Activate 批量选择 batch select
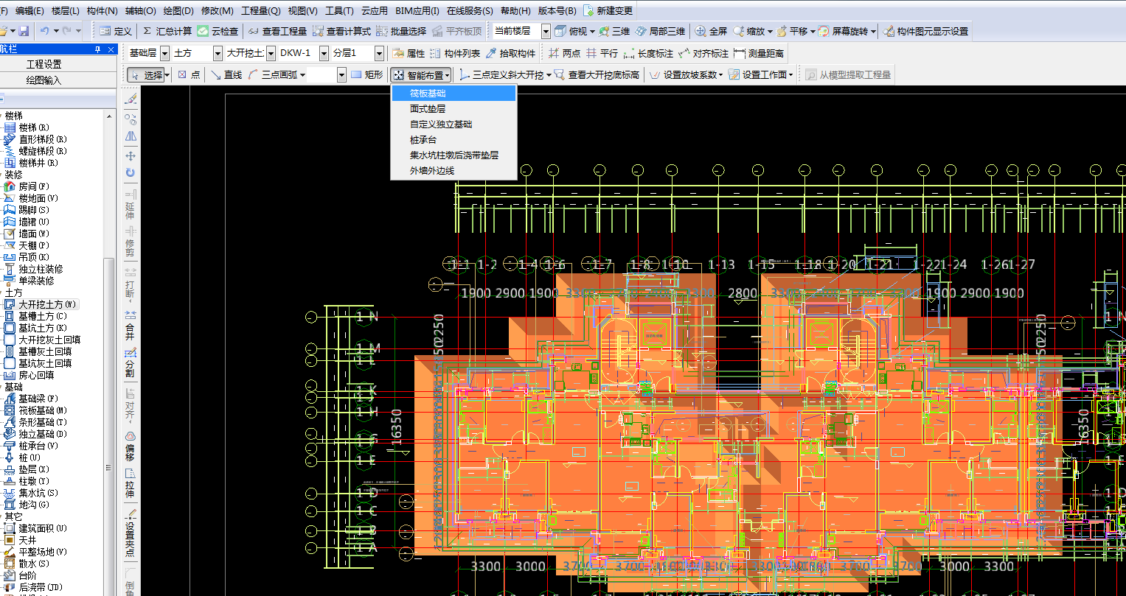Viewport: 1126px width, 596px height. tap(401, 31)
